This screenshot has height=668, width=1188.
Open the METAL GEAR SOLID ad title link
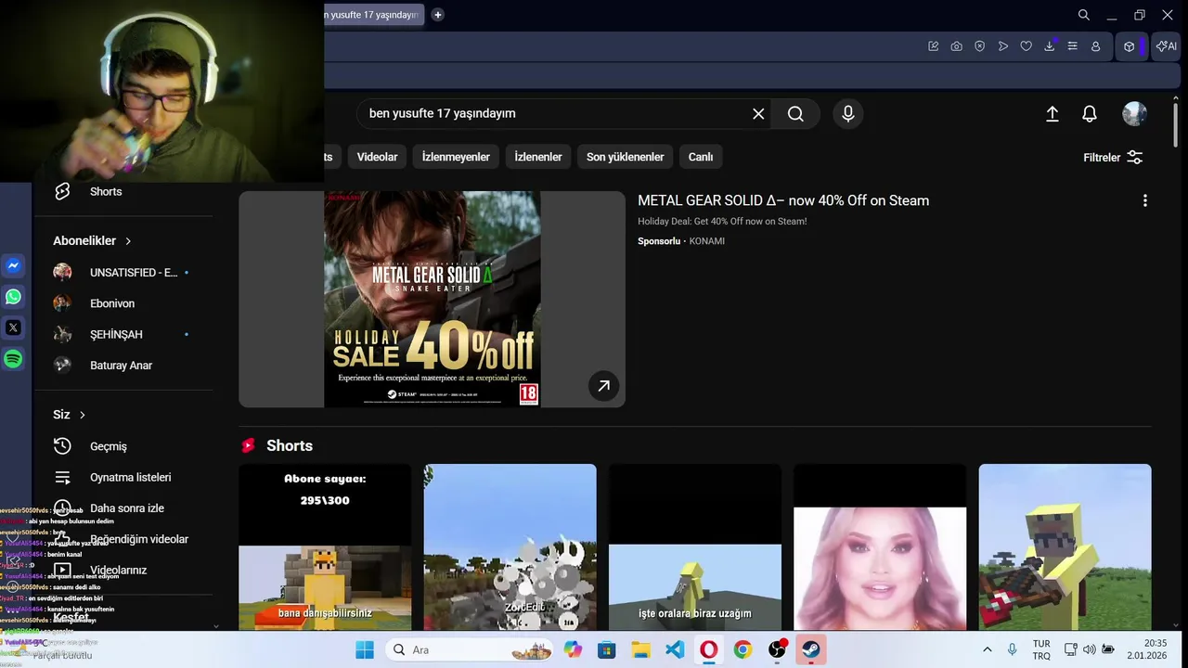tap(783, 200)
